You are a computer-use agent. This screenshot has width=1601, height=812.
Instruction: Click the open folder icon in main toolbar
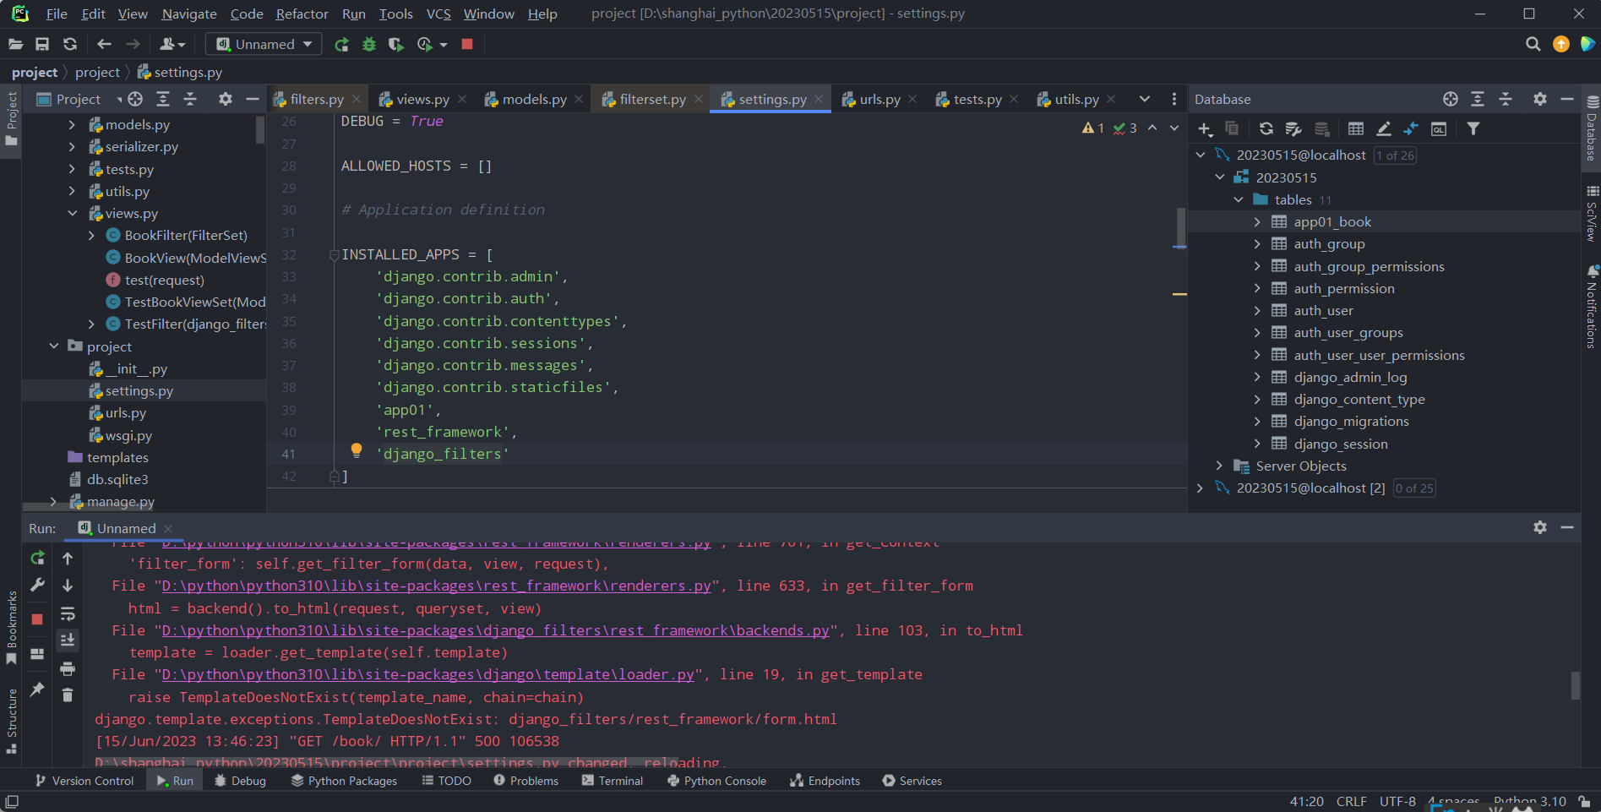click(x=15, y=44)
